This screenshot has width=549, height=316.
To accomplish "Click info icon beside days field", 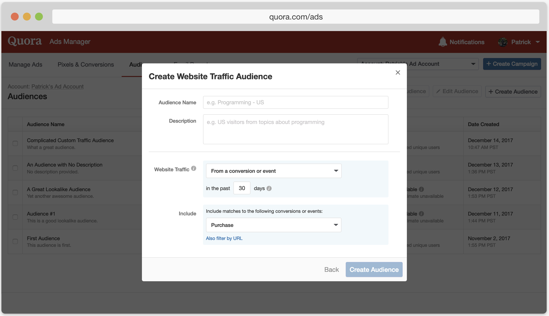I will pos(269,188).
